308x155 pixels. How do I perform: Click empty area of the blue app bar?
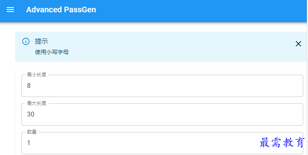(x=196, y=11)
